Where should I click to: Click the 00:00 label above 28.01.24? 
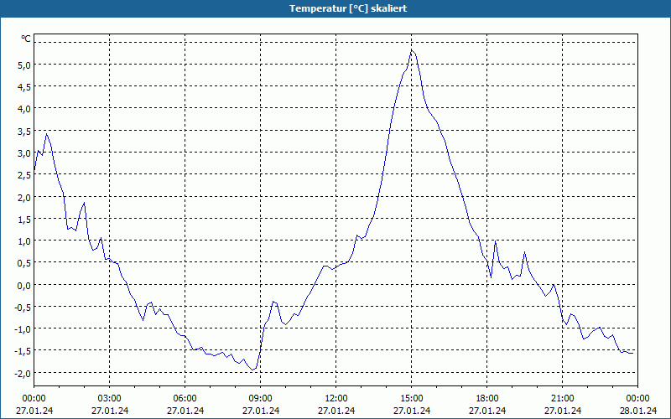(x=637, y=399)
